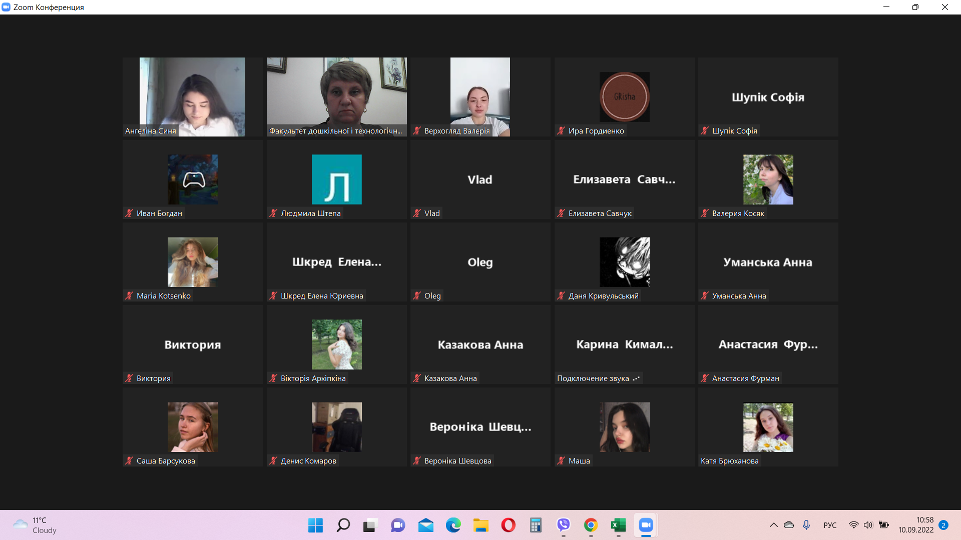Viewport: 961px width, 540px height.
Task: Click muted mic icon beside Денис Комаров
Action: (273, 461)
